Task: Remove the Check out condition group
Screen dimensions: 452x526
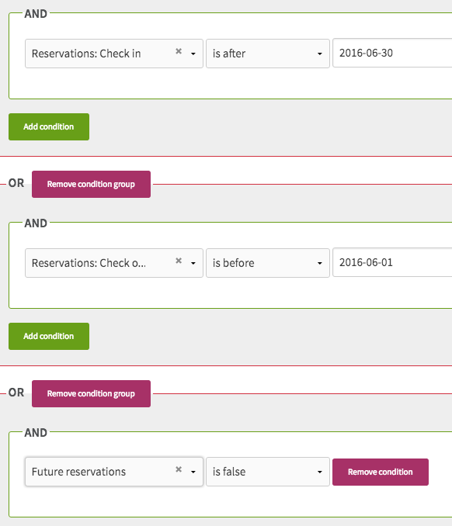Action: point(91,184)
